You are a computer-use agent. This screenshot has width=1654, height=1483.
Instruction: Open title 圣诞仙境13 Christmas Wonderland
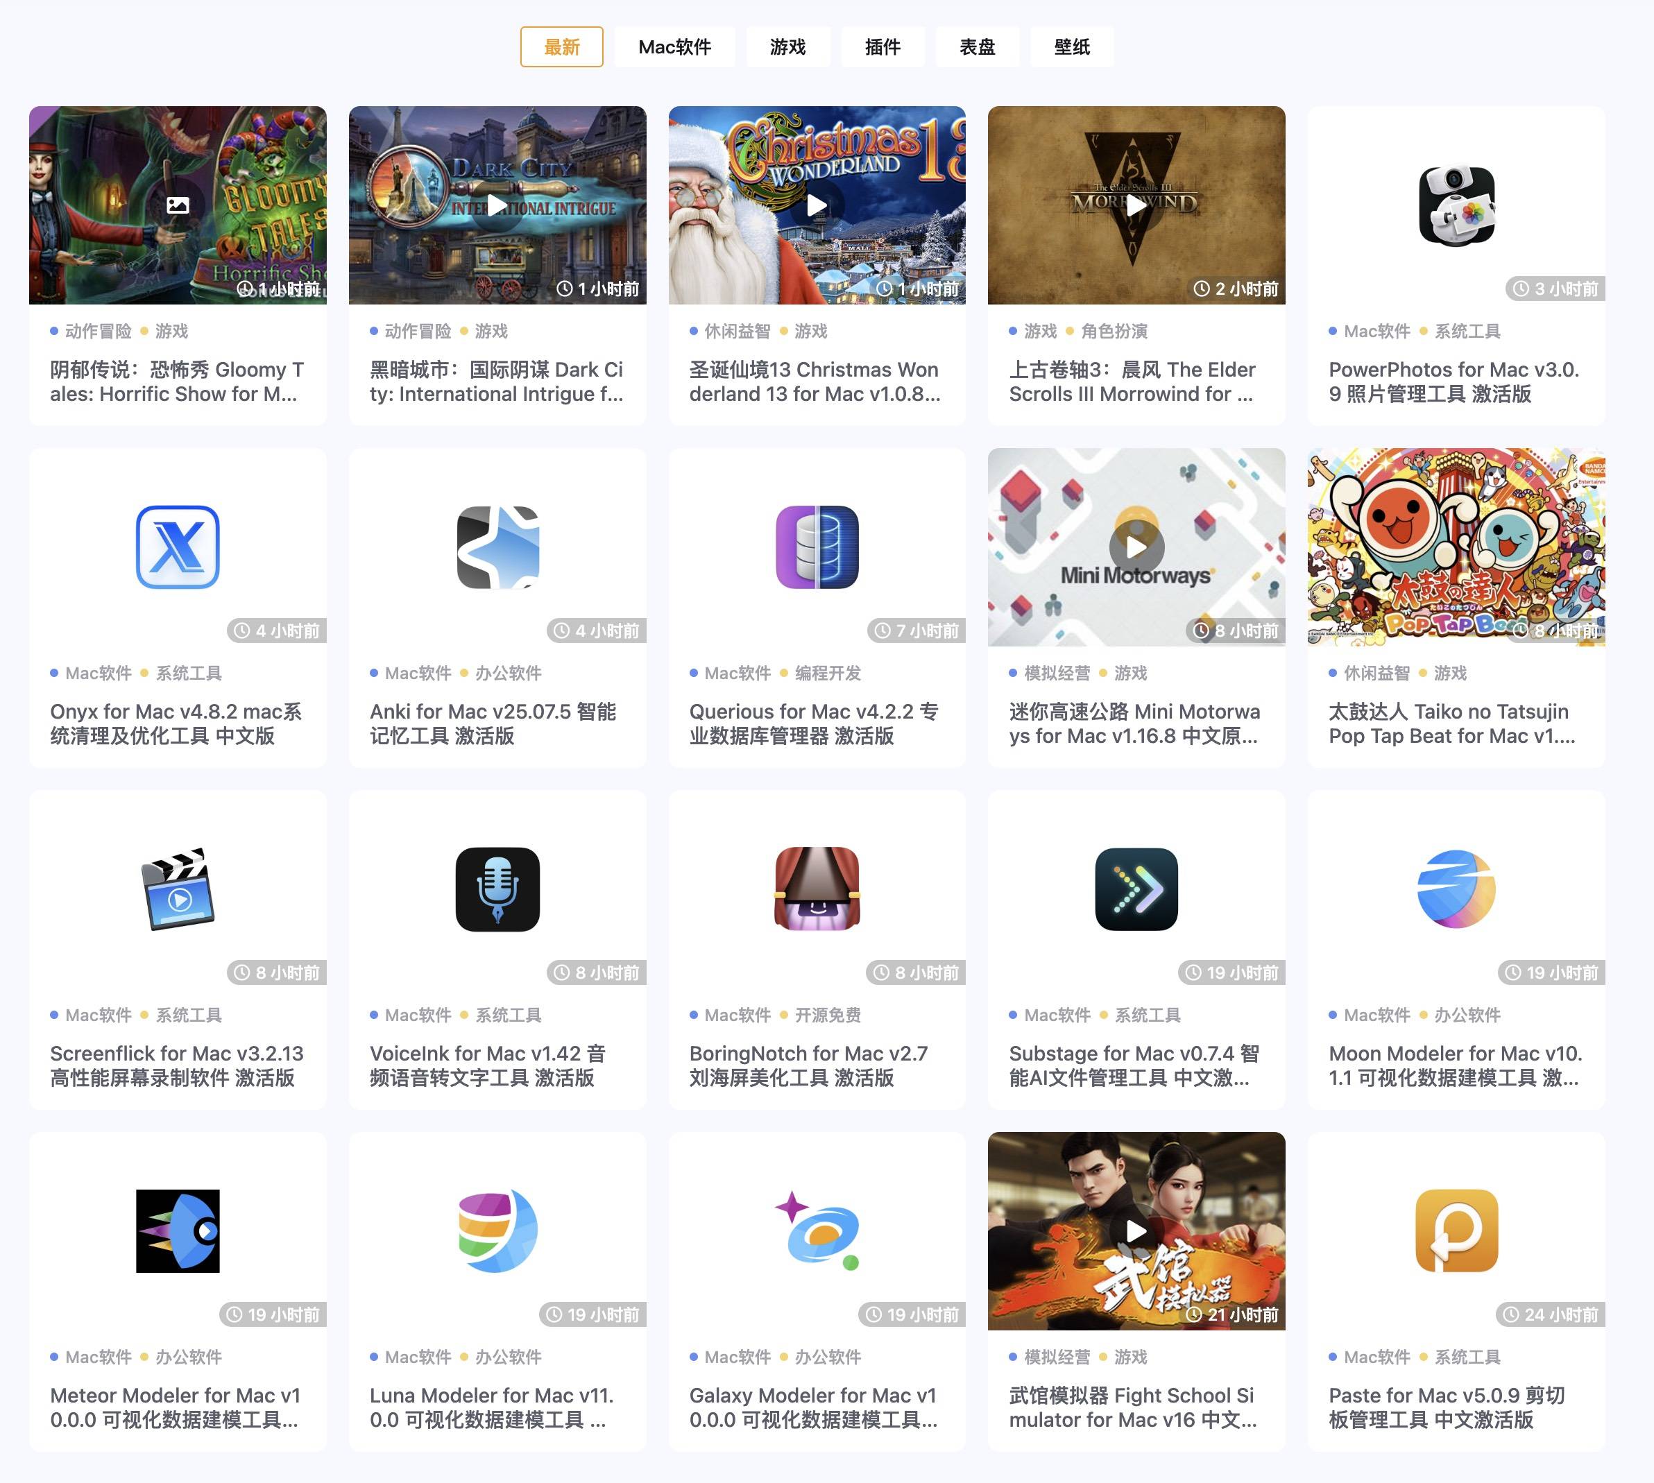815,382
